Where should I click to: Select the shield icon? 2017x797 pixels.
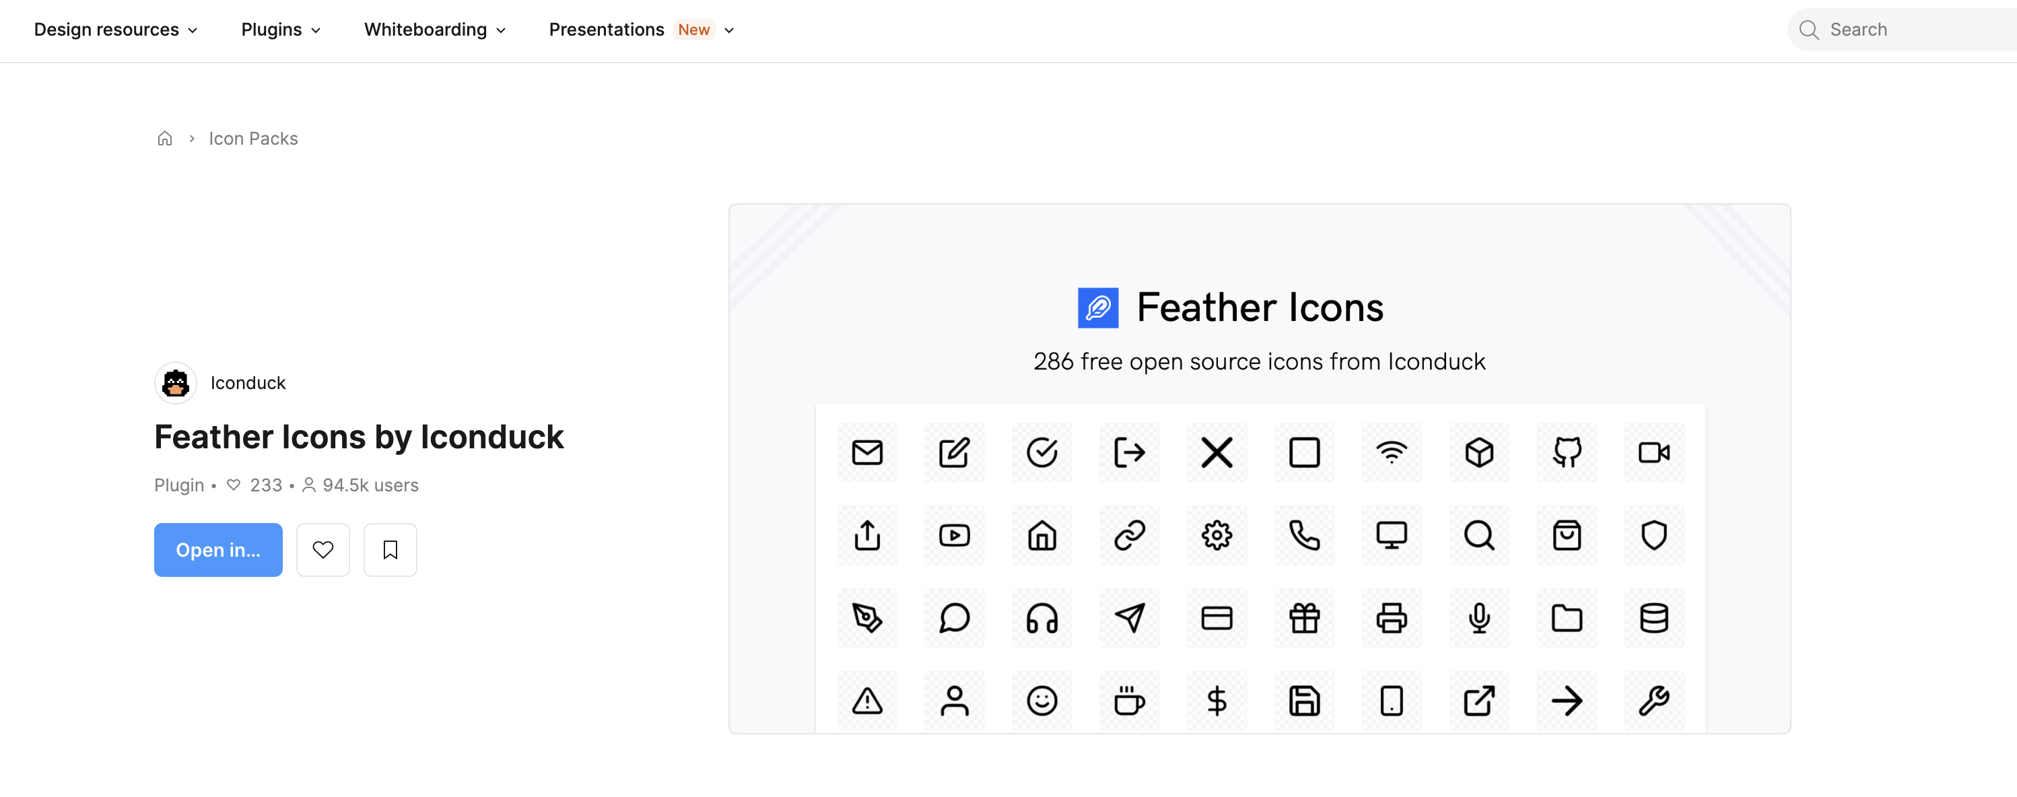pos(1653,536)
